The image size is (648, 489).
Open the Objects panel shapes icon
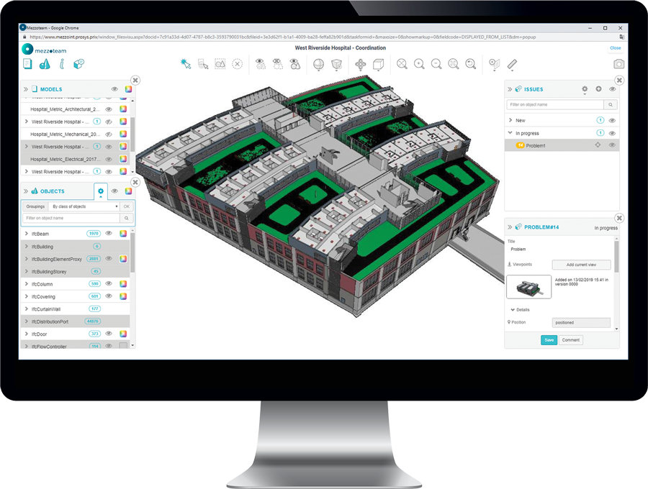click(45, 64)
